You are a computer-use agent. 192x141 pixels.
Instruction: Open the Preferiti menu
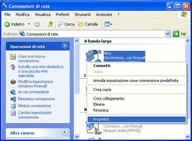click(x=63, y=15)
